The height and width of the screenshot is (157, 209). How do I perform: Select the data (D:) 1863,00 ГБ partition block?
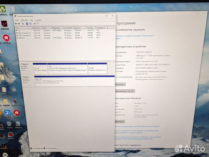[x=74, y=81]
